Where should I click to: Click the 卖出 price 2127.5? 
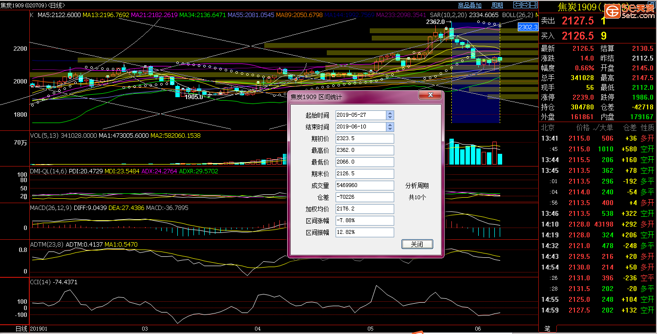coord(577,21)
